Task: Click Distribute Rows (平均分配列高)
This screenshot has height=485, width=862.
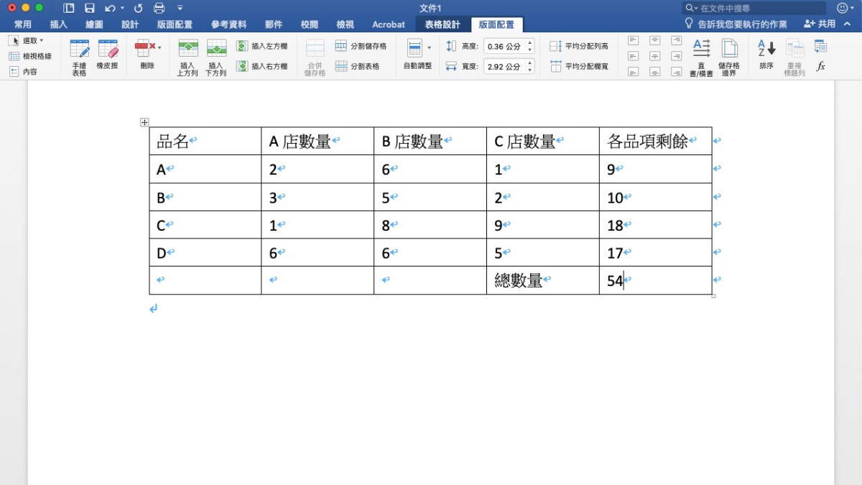Action: click(579, 46)
